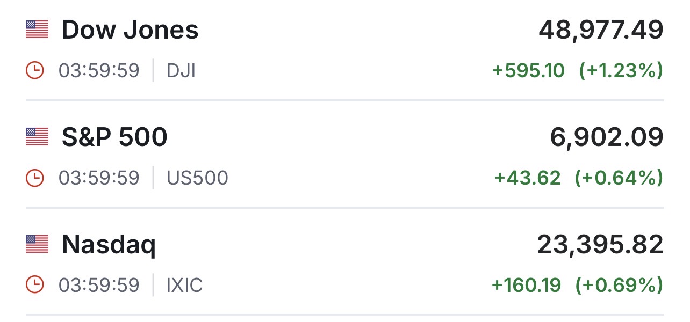Click the Nasdaq +160.19 point change
This screenshot has height=322, width=690.
[526, 285]
